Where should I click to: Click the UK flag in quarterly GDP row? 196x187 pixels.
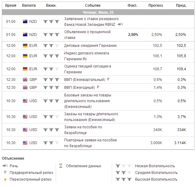(25, 80)
